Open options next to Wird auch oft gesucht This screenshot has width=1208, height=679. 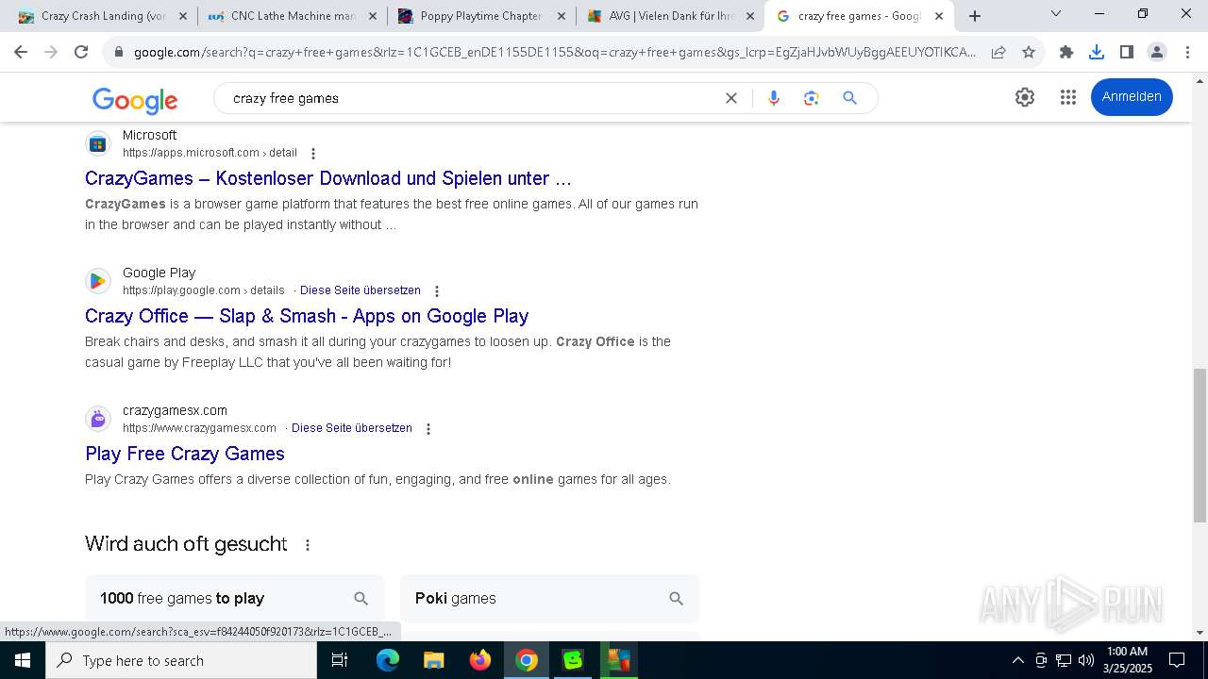click(307, 545)
